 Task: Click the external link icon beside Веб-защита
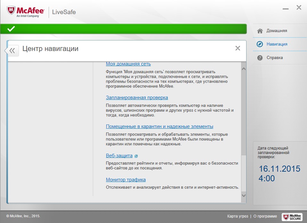click(136, 156)
